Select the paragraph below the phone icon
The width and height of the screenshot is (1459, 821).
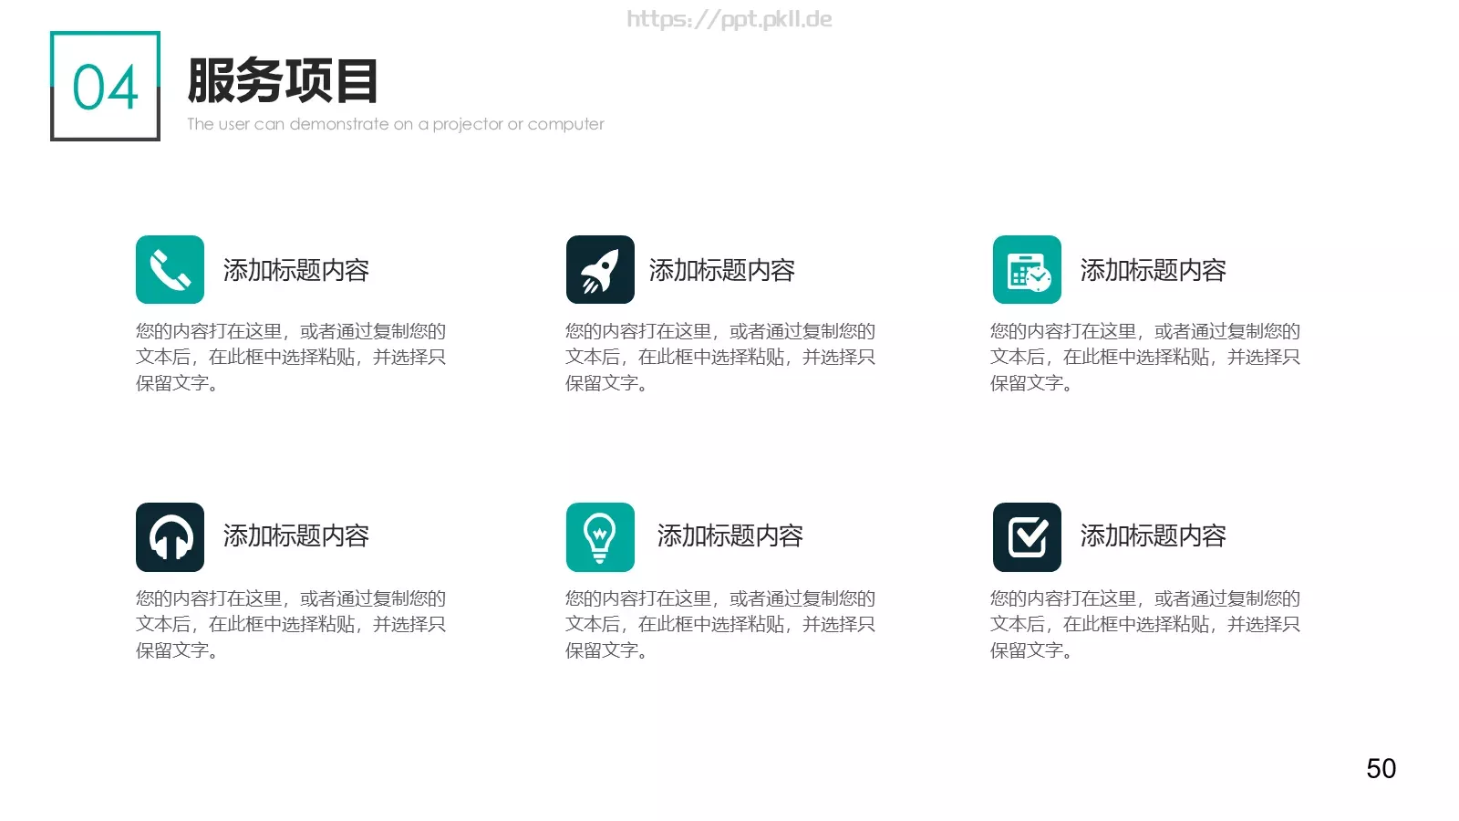[291, 357]
